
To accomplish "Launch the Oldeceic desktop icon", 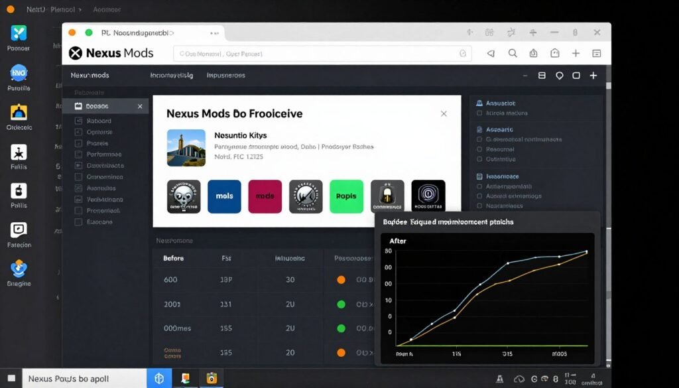I will click(19, 112).
